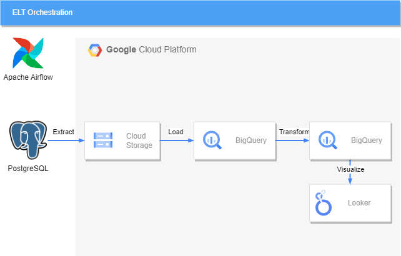The width and height of the screenshot is (401, 256).
Task: Select the 'Google Cloud Platform' heading text
Action: (151, 49)
